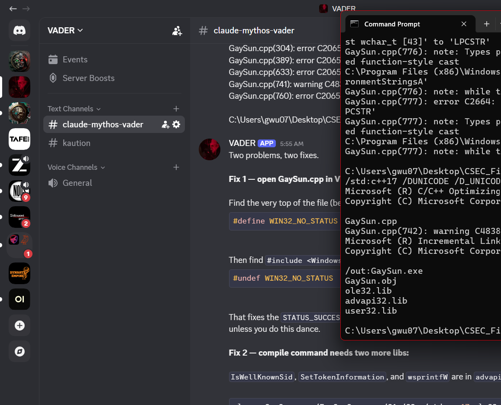This screenshot has height=405, width=501.
Task: Click 'ole32.lib' line in Command Prompt
Action: click(368, 291)
